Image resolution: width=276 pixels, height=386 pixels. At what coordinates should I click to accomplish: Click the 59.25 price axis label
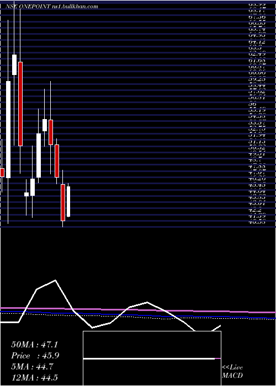coord(257,79)
